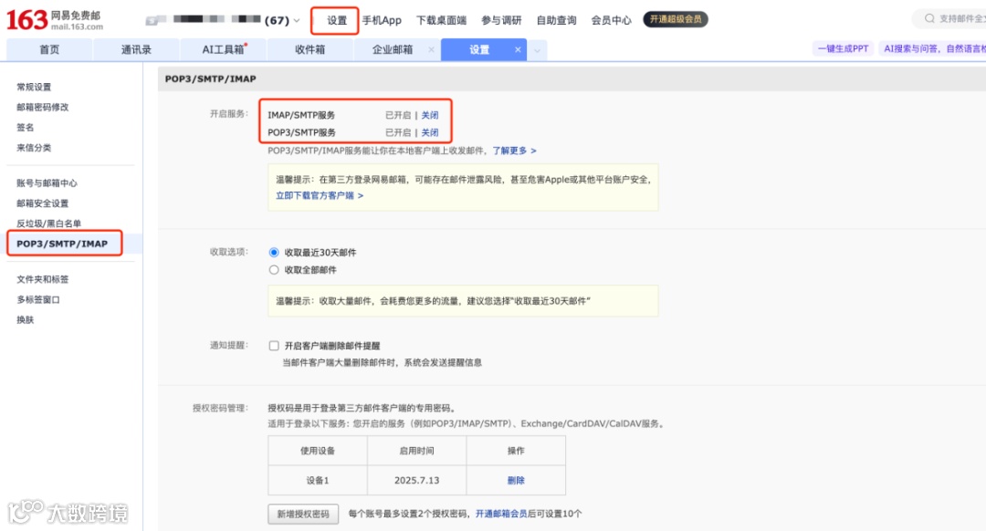This screenshot has width=986, height=531.
Task: Open 账号与邮箱中心 in the sidebar
Action: pos(47,182)
